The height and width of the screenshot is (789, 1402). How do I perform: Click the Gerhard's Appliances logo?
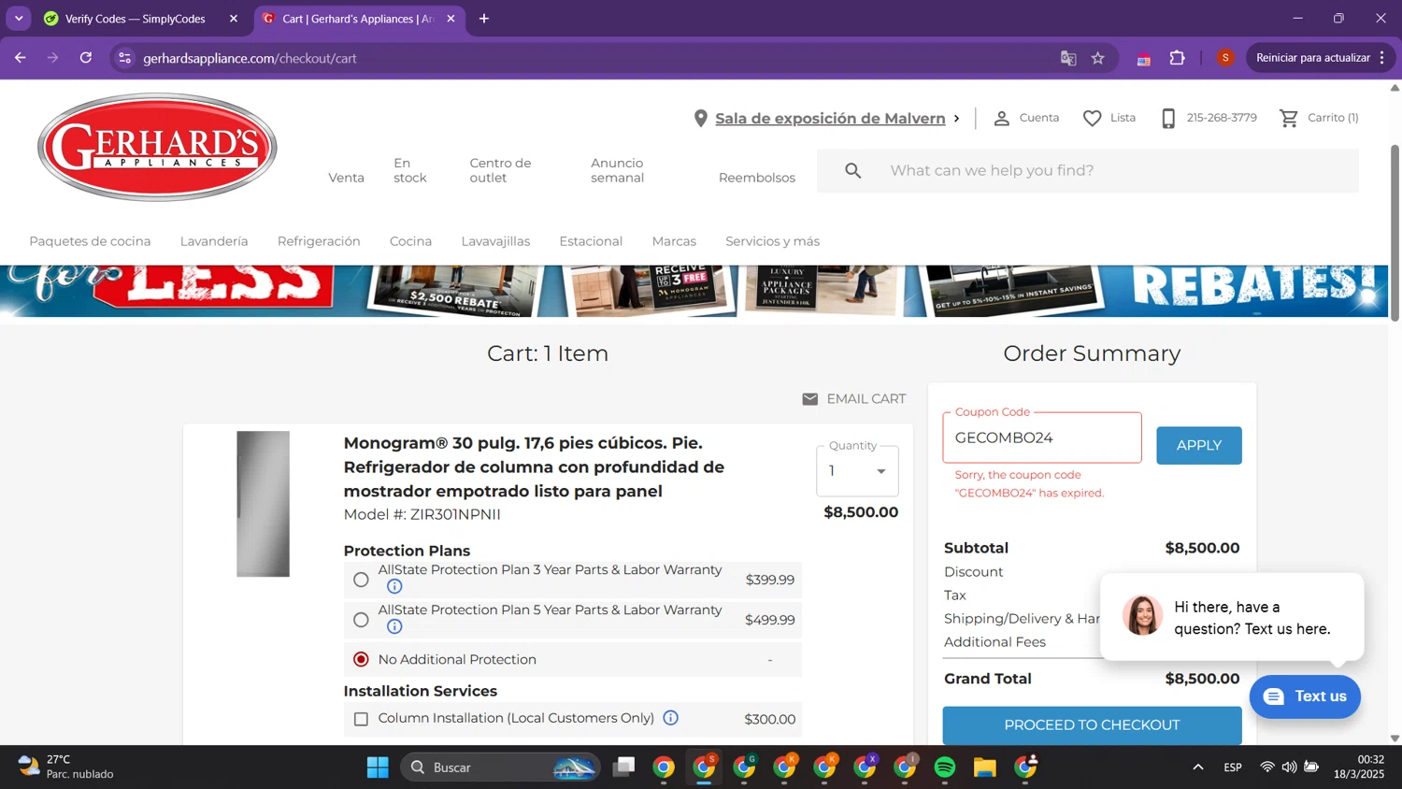157,147
